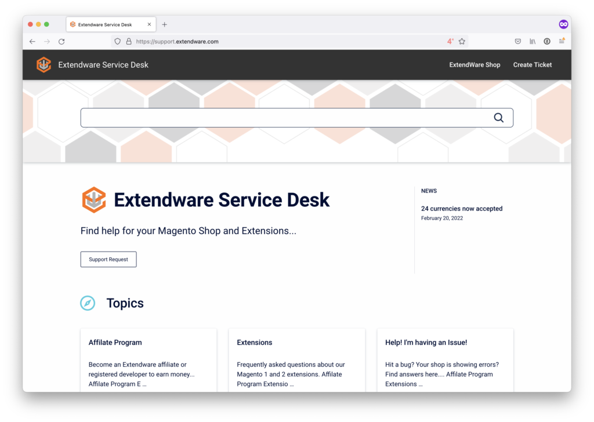Click the large orange Extendware hexagon logo
Viewport: 594px width, 422px height.
coord(94,200)
